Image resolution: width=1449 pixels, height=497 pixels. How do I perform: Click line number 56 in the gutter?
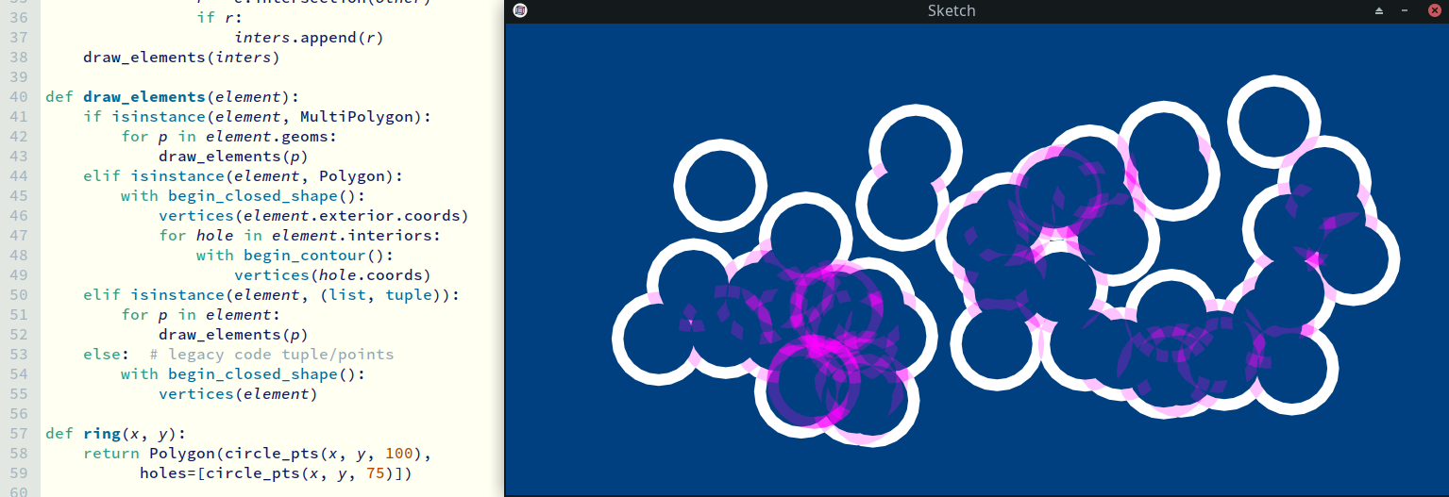pos(19,414)
